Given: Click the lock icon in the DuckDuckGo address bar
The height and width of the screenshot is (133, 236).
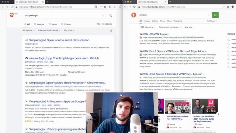Looking at the screenshot, I should [139, 7].
